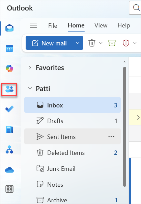Click the Report shield icon
141x204 pixels.
click(126, 43)
